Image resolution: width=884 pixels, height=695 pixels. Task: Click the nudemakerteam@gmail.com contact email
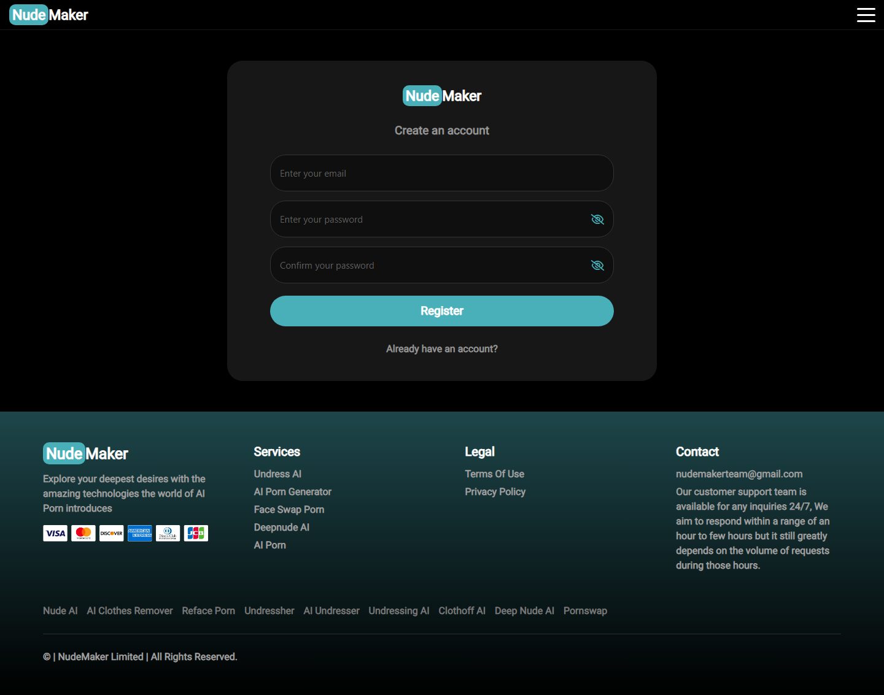pos(739,474)
